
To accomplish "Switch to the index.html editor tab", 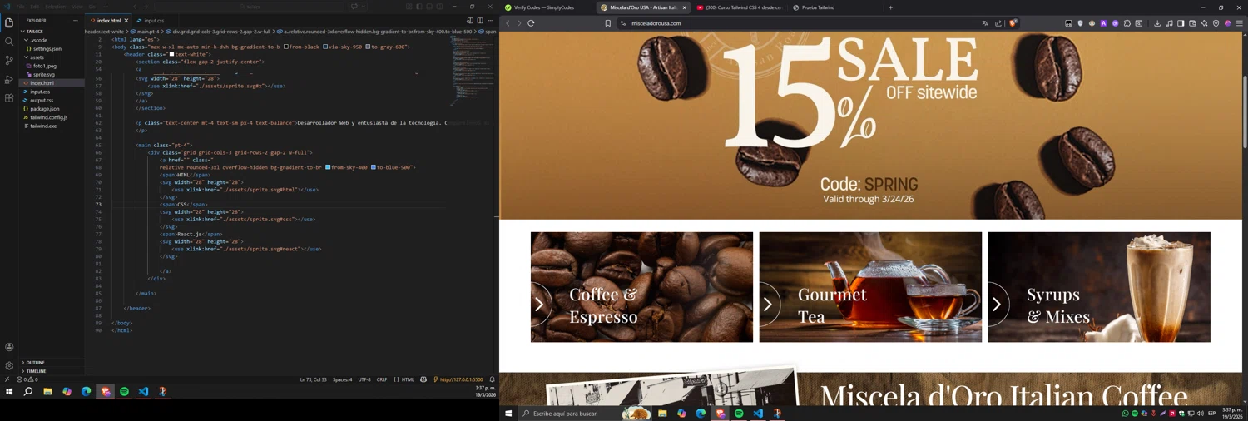I will tap(109, 20).
